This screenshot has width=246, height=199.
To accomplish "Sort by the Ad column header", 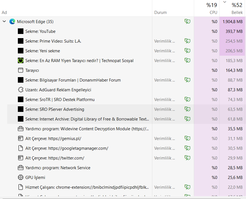I will point(4,12).
